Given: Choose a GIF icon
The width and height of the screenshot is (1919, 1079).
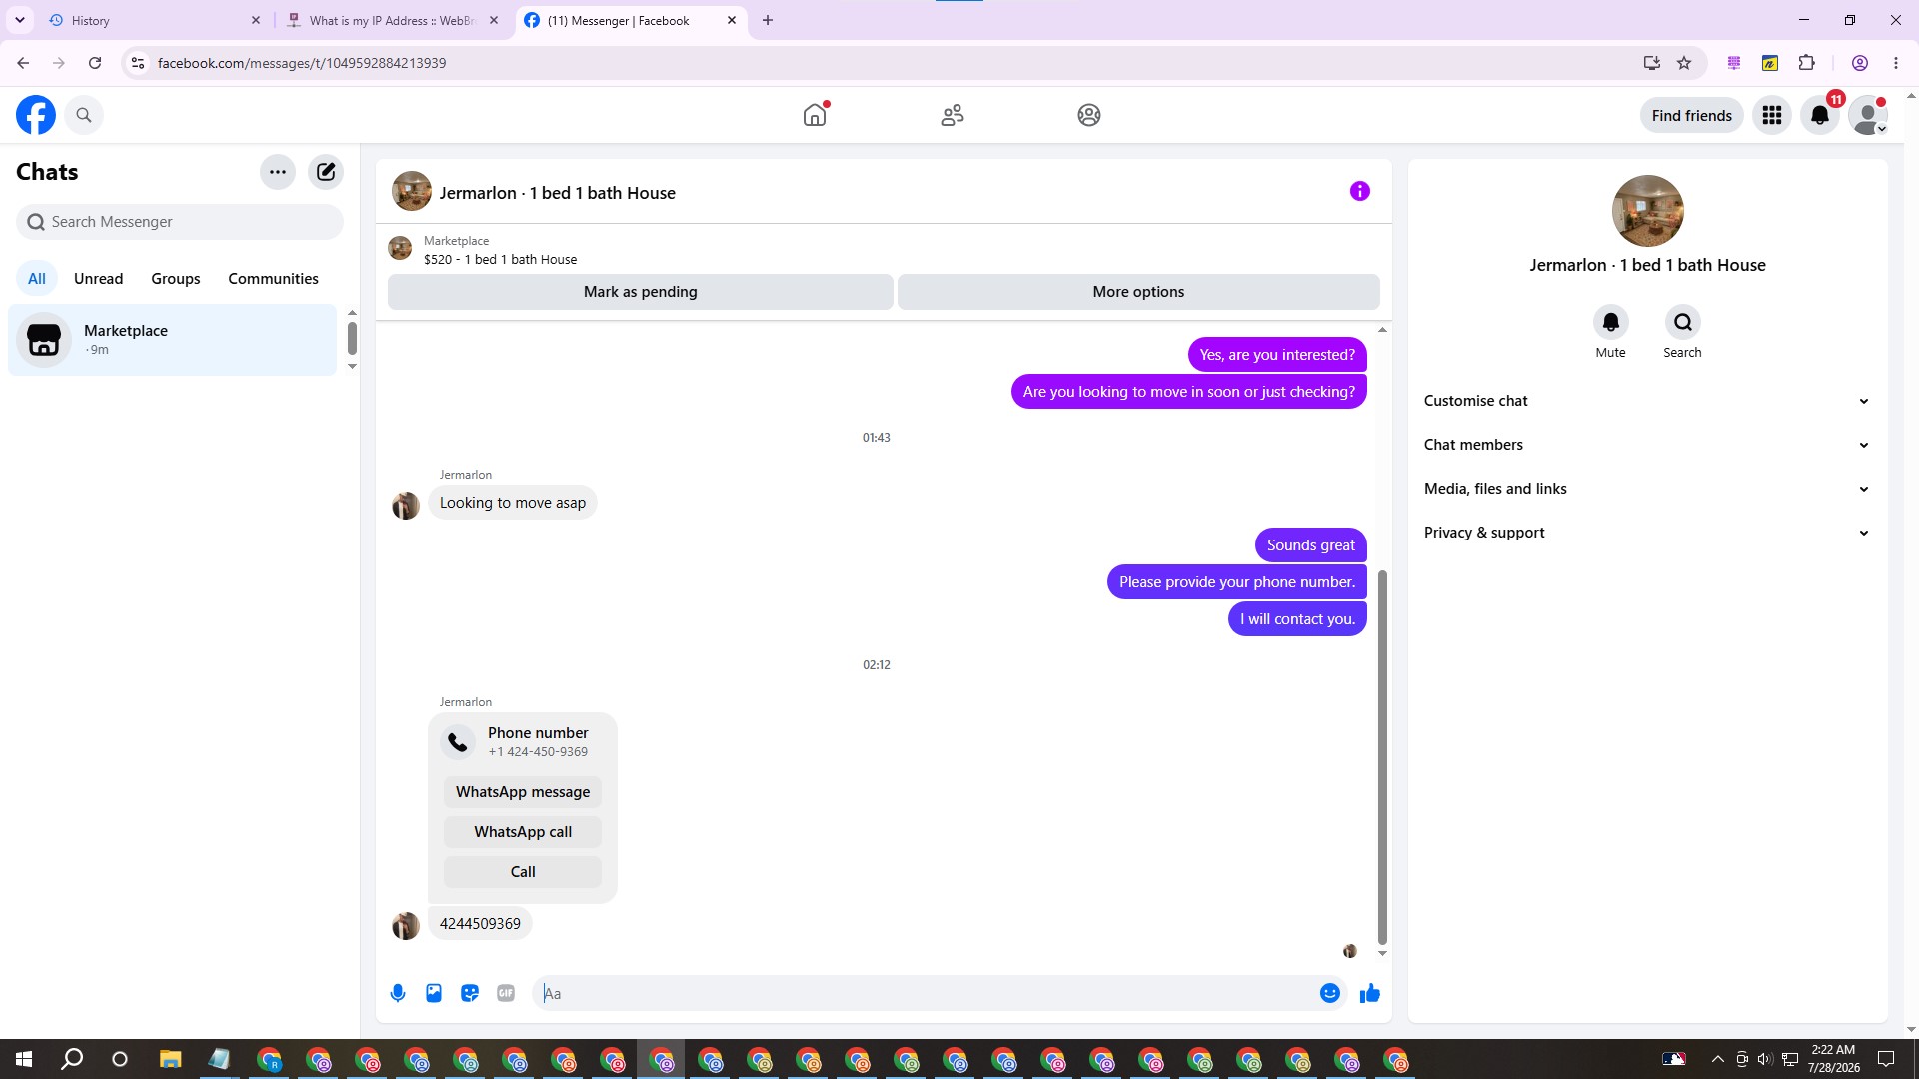Looking at the screenshot, I should click(x=506, y=993).
